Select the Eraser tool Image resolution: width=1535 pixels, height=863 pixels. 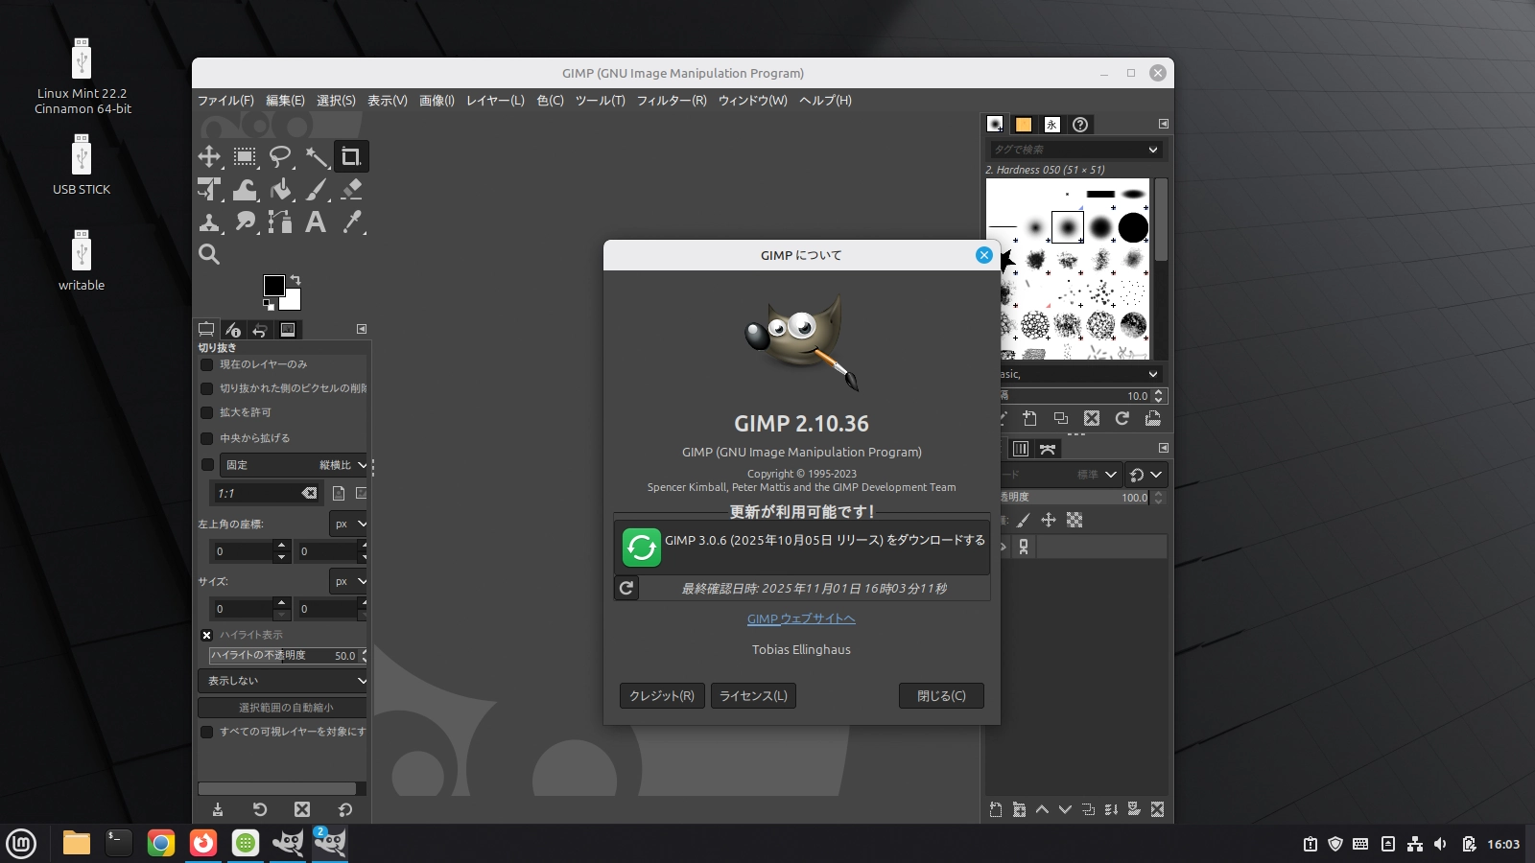tap(351, 190)
